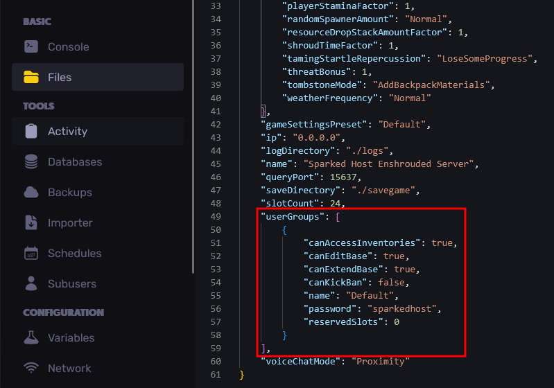
Task: Click line number 49 in the gutter
Action: click(x=216, y=216)
